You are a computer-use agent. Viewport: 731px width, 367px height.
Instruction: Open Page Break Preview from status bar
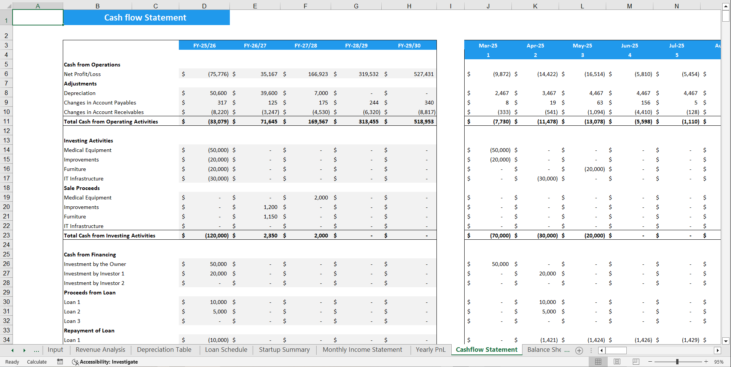635,362
